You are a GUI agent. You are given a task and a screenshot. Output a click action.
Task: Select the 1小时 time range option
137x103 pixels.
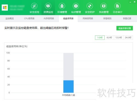pos(100,38)
